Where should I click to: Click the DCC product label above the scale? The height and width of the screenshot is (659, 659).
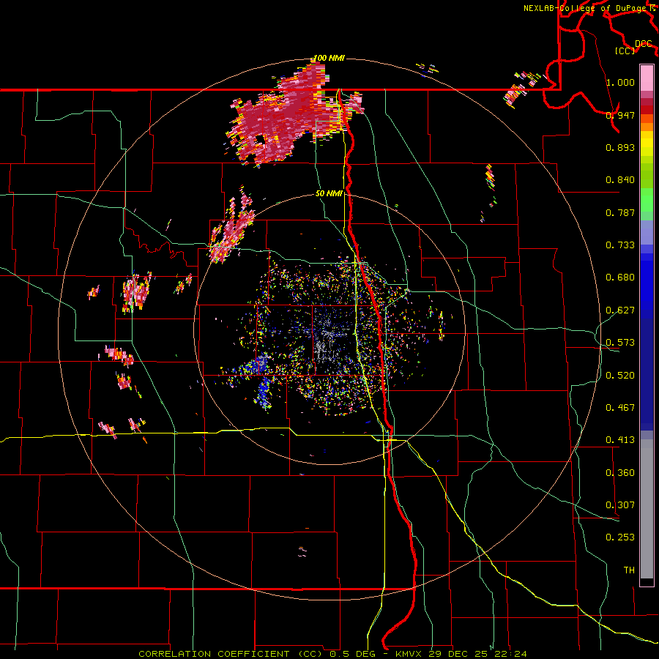click(644, 44)
